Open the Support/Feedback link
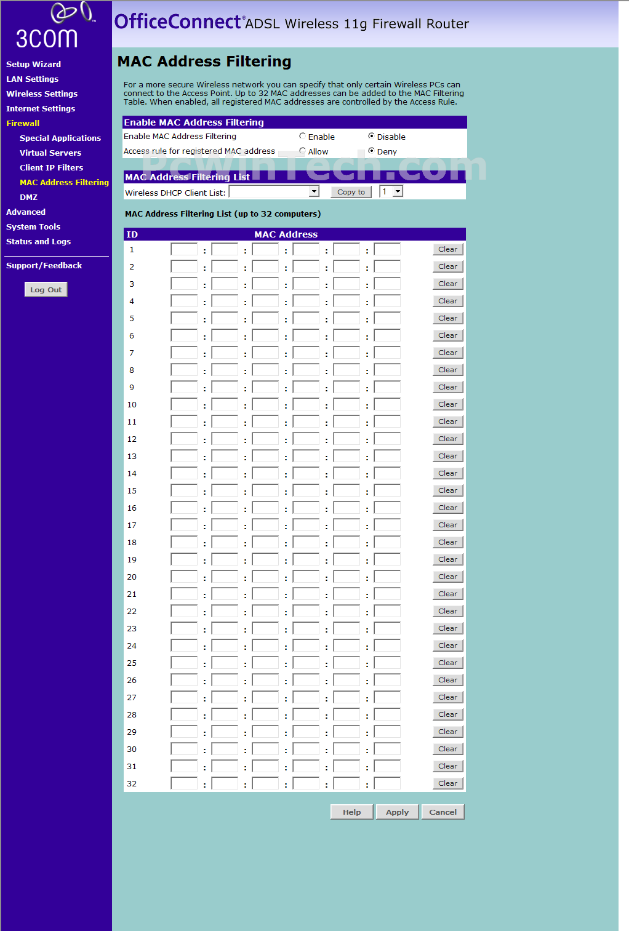The height and width of the screenshot is (931, 629). (x=44, y=265)
